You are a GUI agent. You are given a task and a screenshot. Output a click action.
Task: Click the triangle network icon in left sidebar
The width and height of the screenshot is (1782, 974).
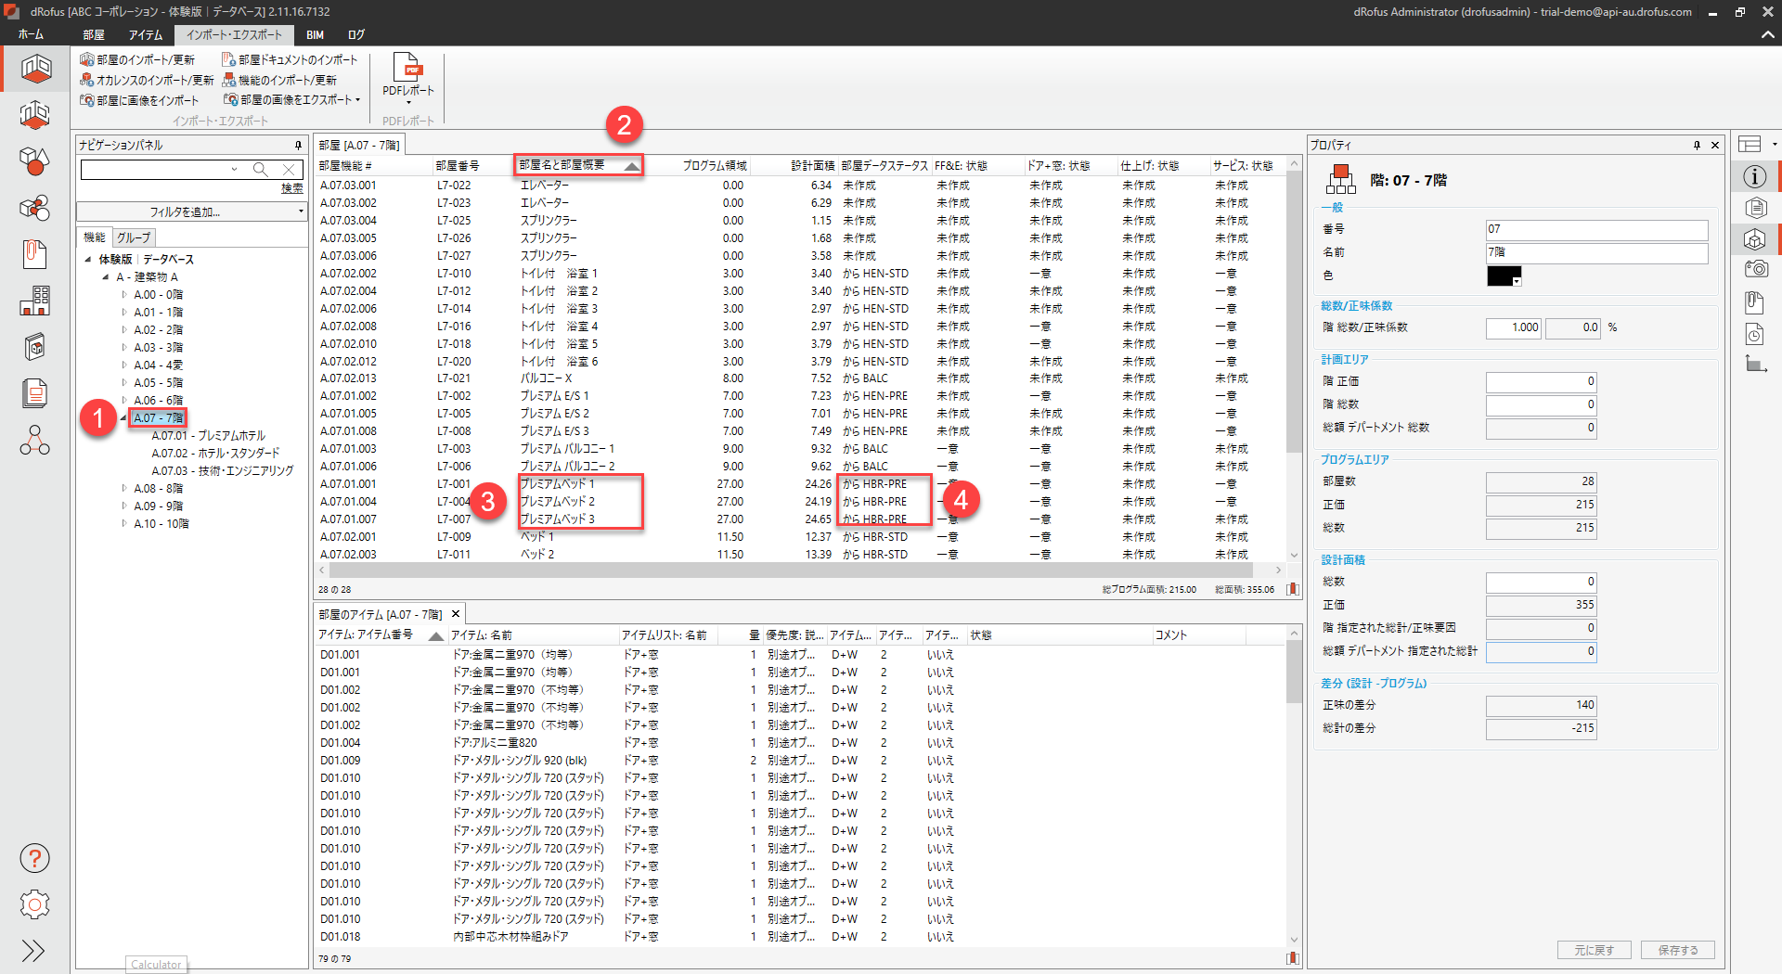[34, 440]
